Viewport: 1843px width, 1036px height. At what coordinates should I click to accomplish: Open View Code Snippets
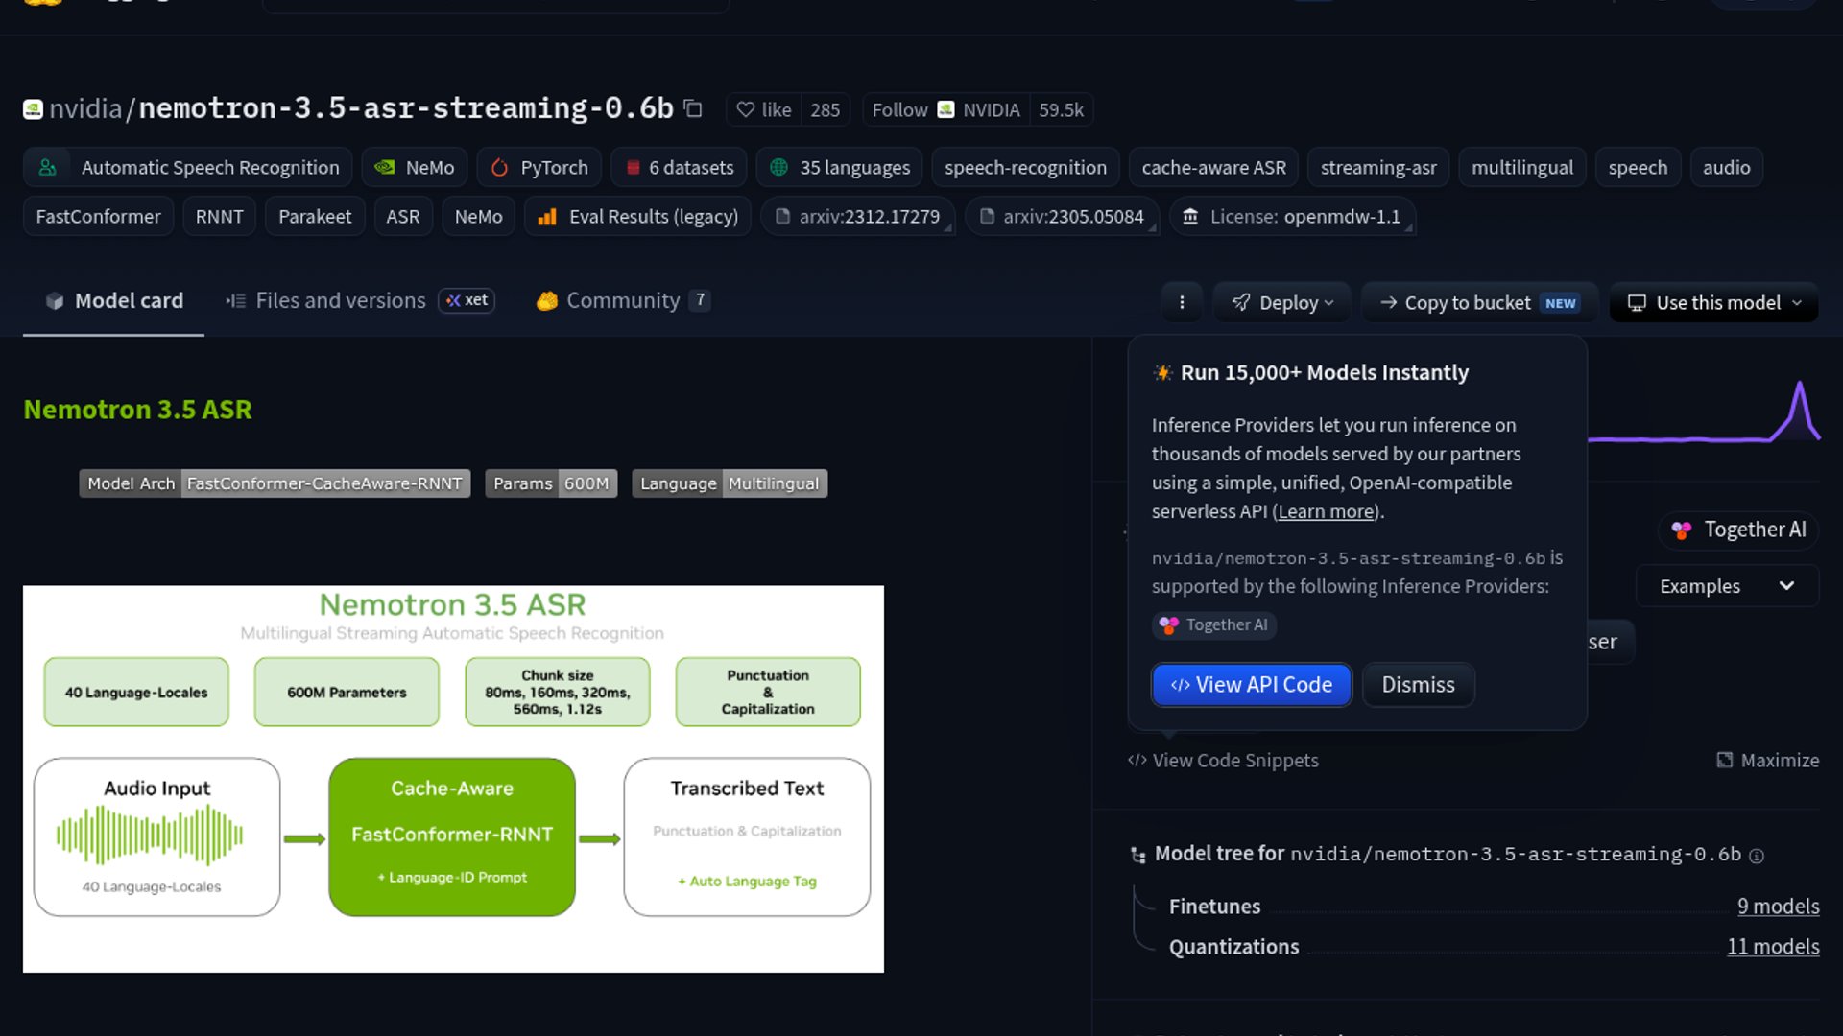click(1223, 761)
